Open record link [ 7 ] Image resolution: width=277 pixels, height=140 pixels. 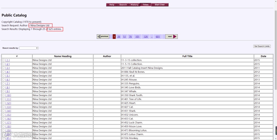click(8, 83)
